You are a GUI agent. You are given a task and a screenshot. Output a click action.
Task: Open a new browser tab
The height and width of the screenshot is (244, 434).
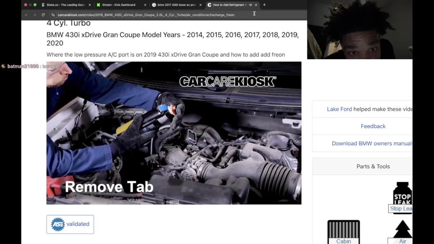(x=264, y=5)
